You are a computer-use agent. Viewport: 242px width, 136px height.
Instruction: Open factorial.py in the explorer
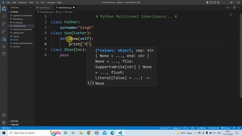(x=18, y=19)
